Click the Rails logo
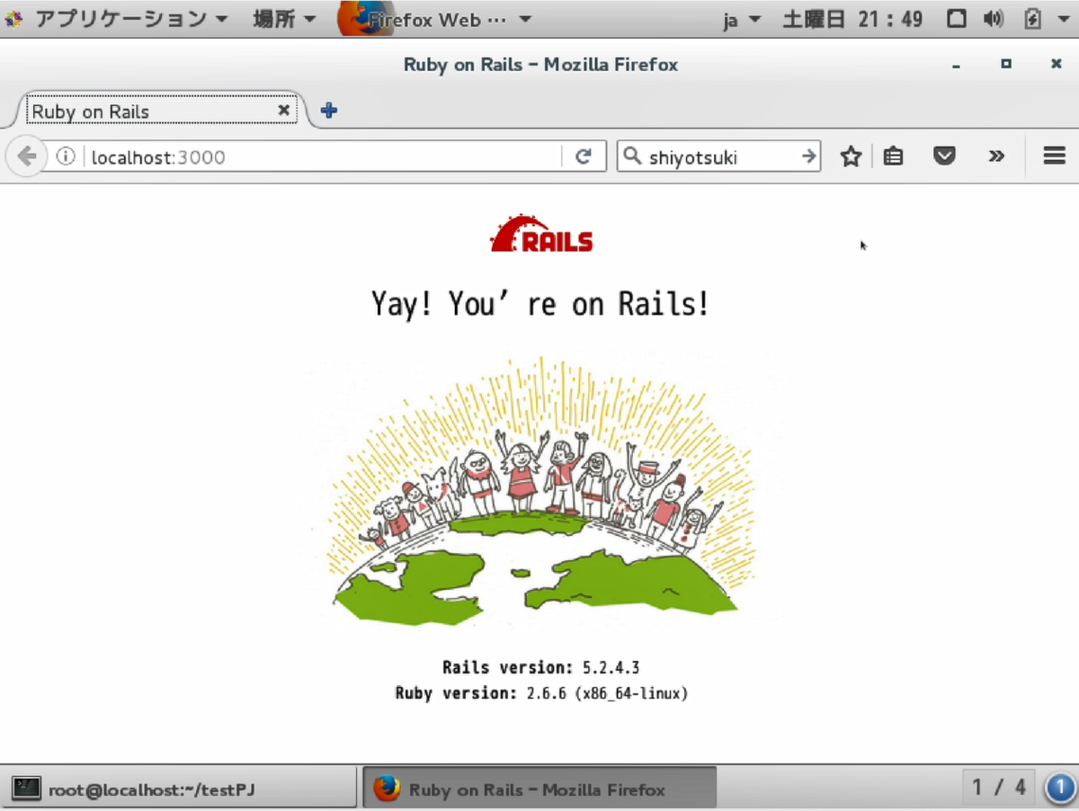 (541, 234)
